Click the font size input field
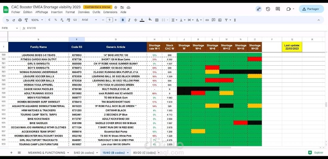The image size is (328, 159). point(109,20)
